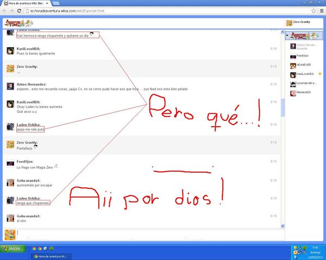Viewport: 326px width, 260px height.
Task: Click the message 'Pues lo baneo igualmente'
Action: click(36, 54)
